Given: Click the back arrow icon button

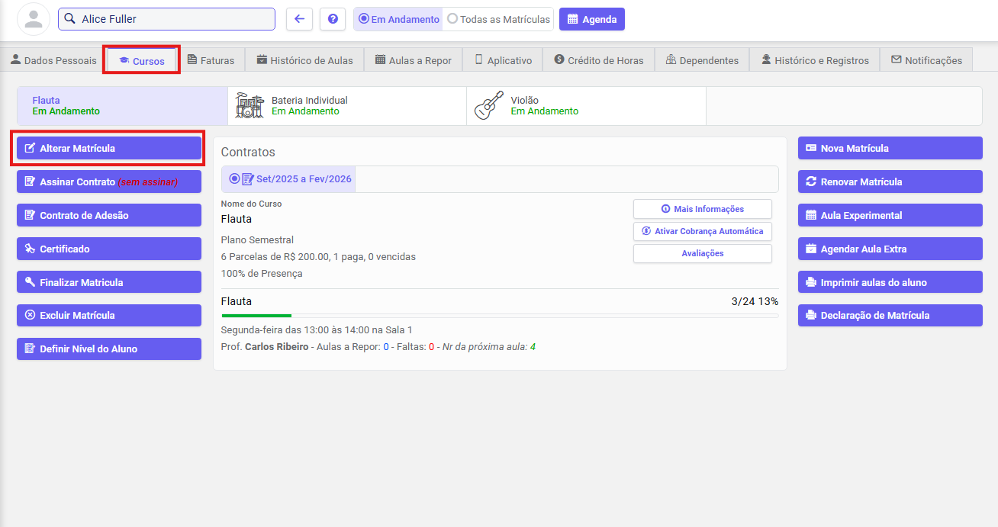Looking at the screenshot, I should pyautogui.click(x=299, y=19).
